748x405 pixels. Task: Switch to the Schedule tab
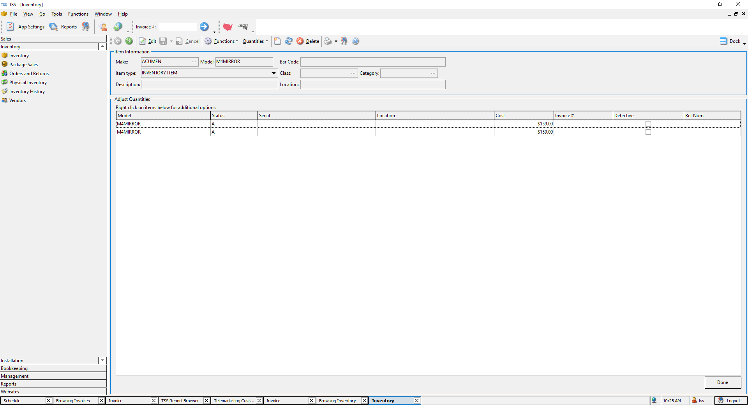click(x=23, y=401)
